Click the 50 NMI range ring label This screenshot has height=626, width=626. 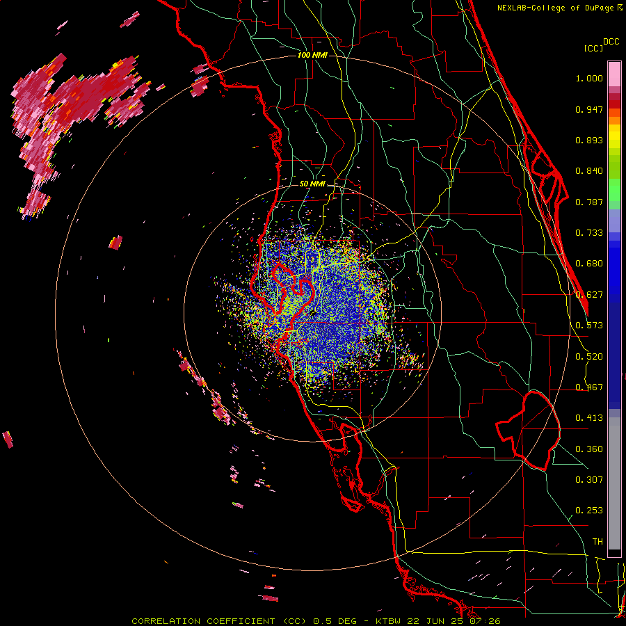click(312, 184)
